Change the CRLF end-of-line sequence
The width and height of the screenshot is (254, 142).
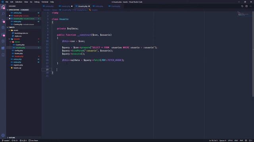pyautogui.click(x=236, y=140)
